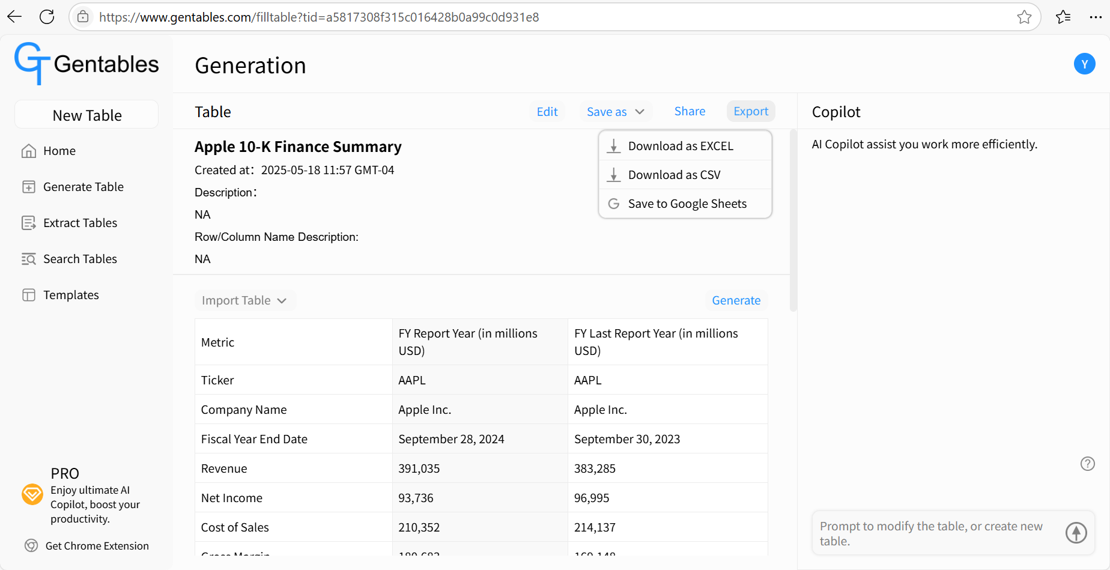Click the PRO diamond badge icon

(x=32, y=495)
